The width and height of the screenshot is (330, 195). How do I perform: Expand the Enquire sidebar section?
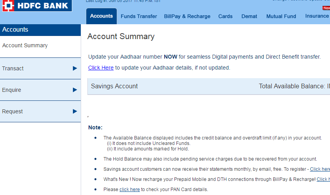click(x=12, y=90)
